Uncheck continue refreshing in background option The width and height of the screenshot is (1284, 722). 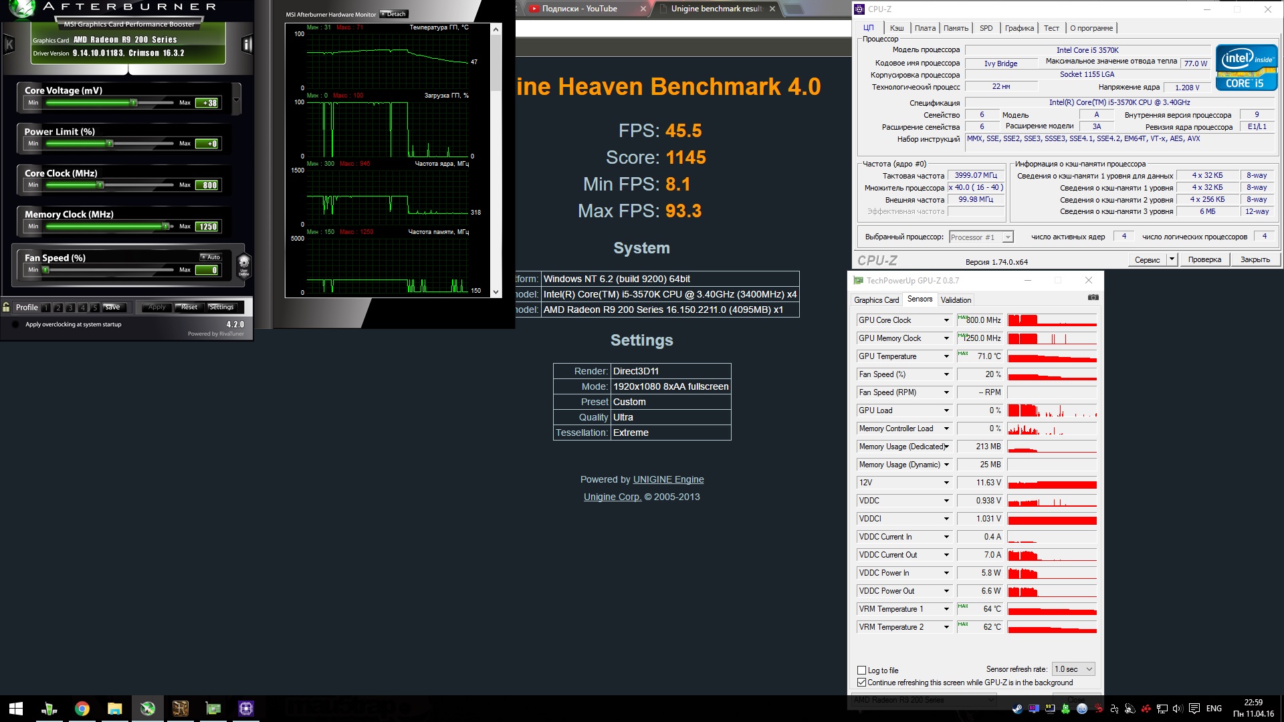tap(862, 683)
